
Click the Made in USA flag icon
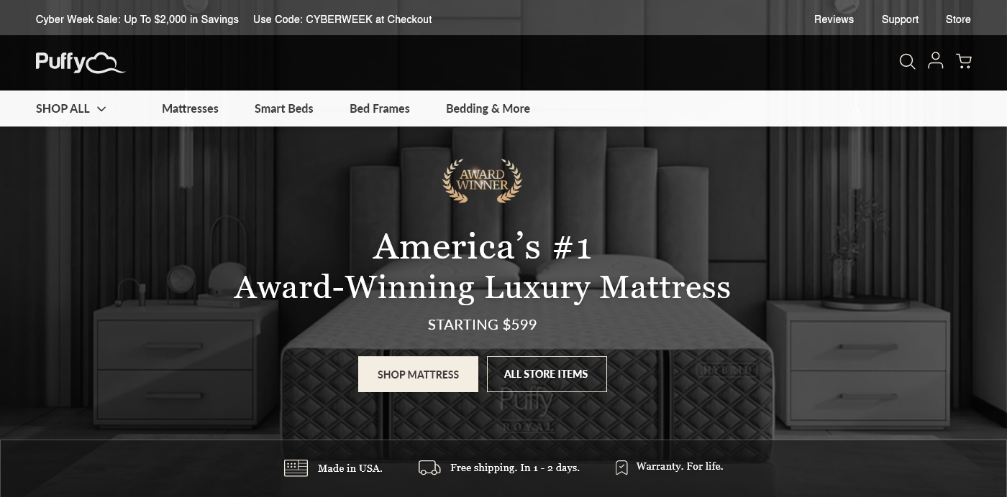pos(296,468)
